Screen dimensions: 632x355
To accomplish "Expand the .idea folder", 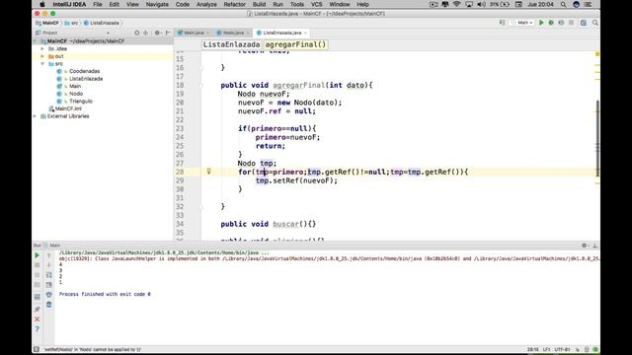I will [x=42, y=48].
